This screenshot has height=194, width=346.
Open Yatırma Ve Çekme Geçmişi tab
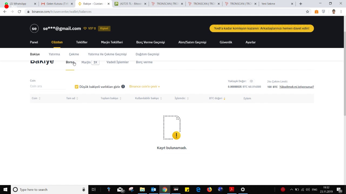click(107, 54)
